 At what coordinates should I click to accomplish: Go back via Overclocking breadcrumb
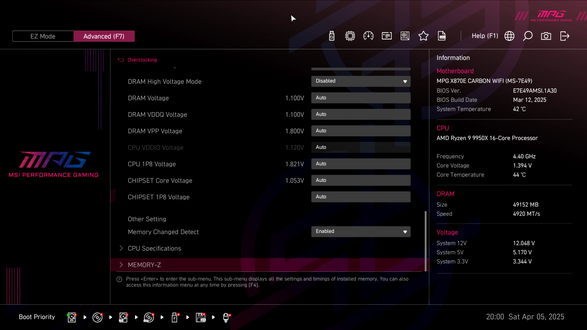click(142, 60)
